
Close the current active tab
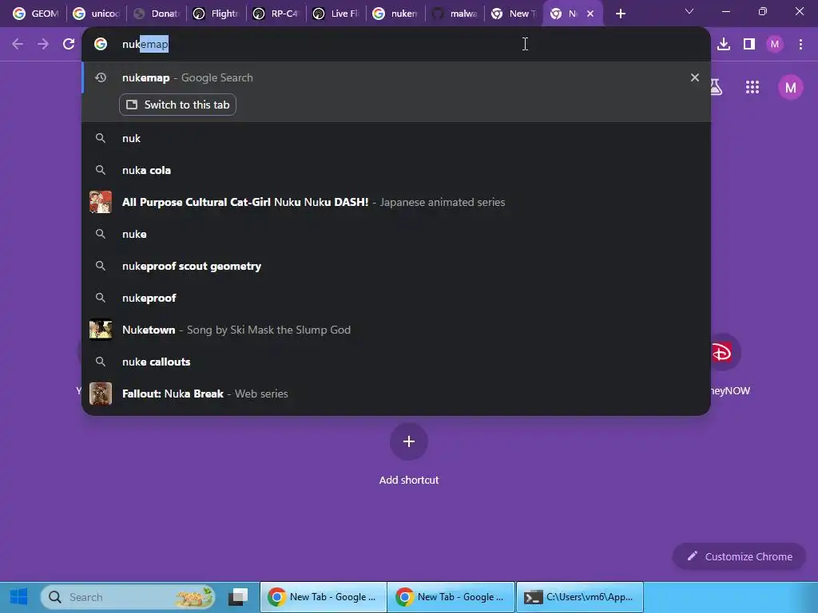(x=590, y=14)
